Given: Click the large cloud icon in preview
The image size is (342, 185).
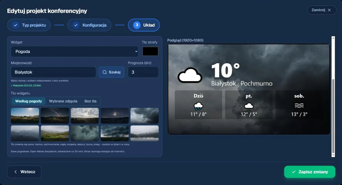Looking at the screenshot, I should point(190,75).
